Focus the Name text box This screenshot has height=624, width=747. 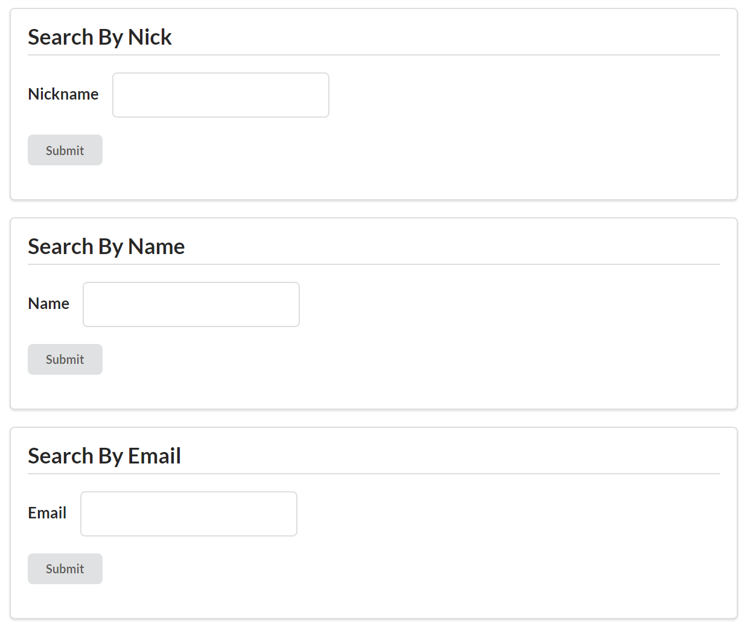click(x=191, y=305)
